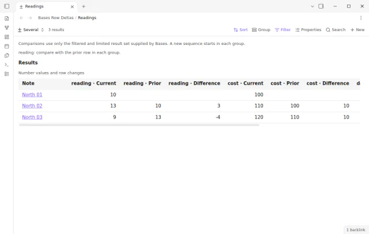The image size is (369, 234).
Task: Click the 1 backlink status item
Action: click(356, 230)
